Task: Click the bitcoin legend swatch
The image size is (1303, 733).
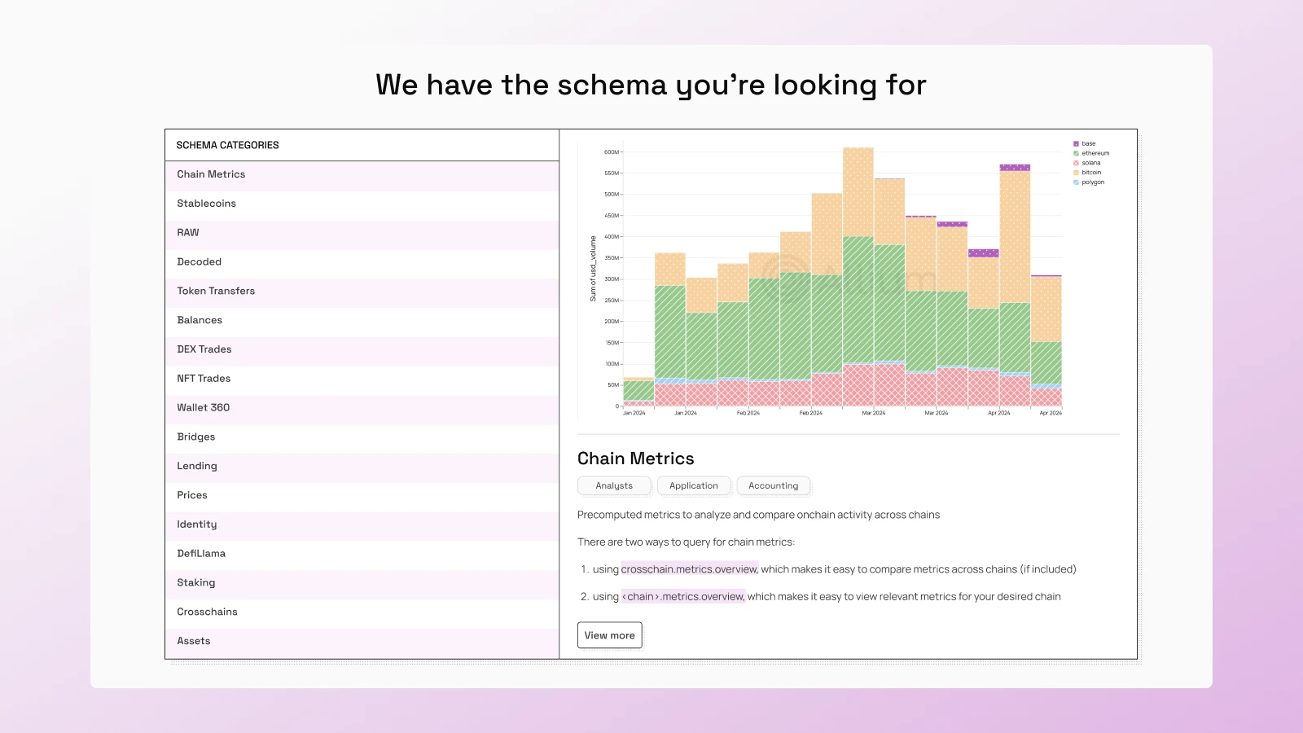Action: (1076, 173)
